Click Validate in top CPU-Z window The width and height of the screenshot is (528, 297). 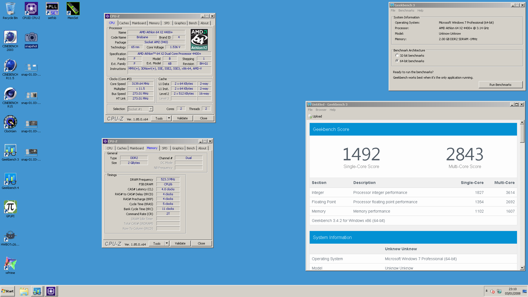tap(182, 118)
